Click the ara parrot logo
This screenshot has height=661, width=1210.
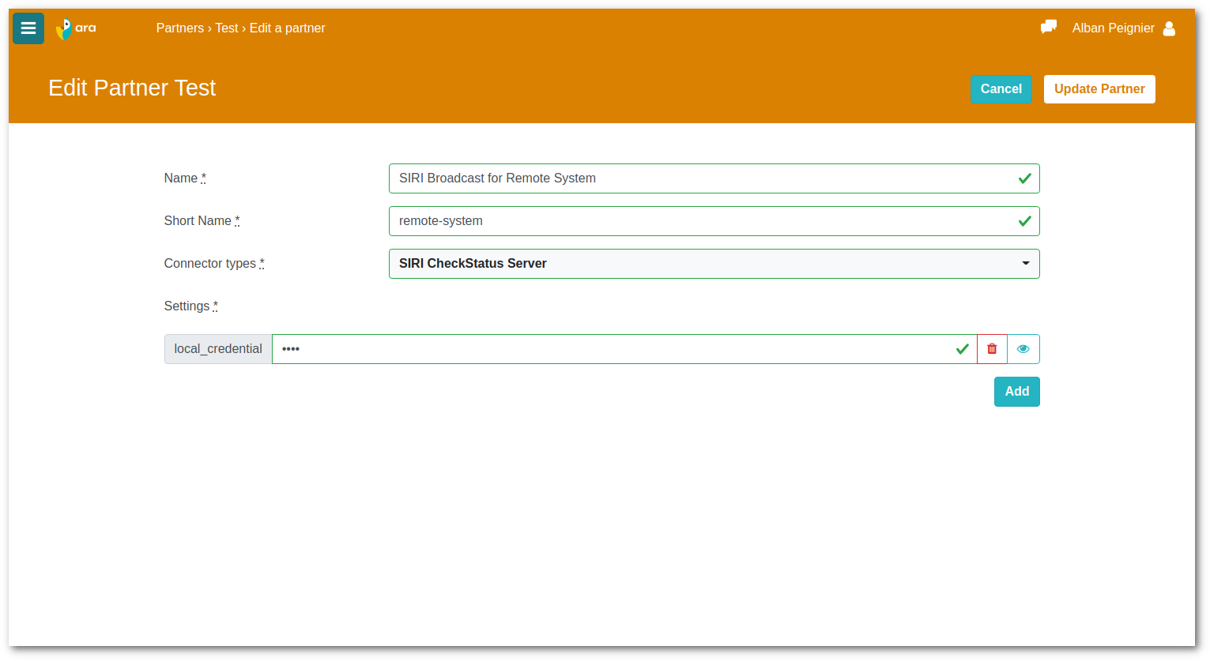(x=76, y=28)
